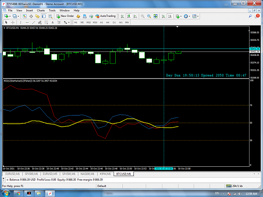Launch MetaEditor via yellow book icon

click(x=78, y=16)
